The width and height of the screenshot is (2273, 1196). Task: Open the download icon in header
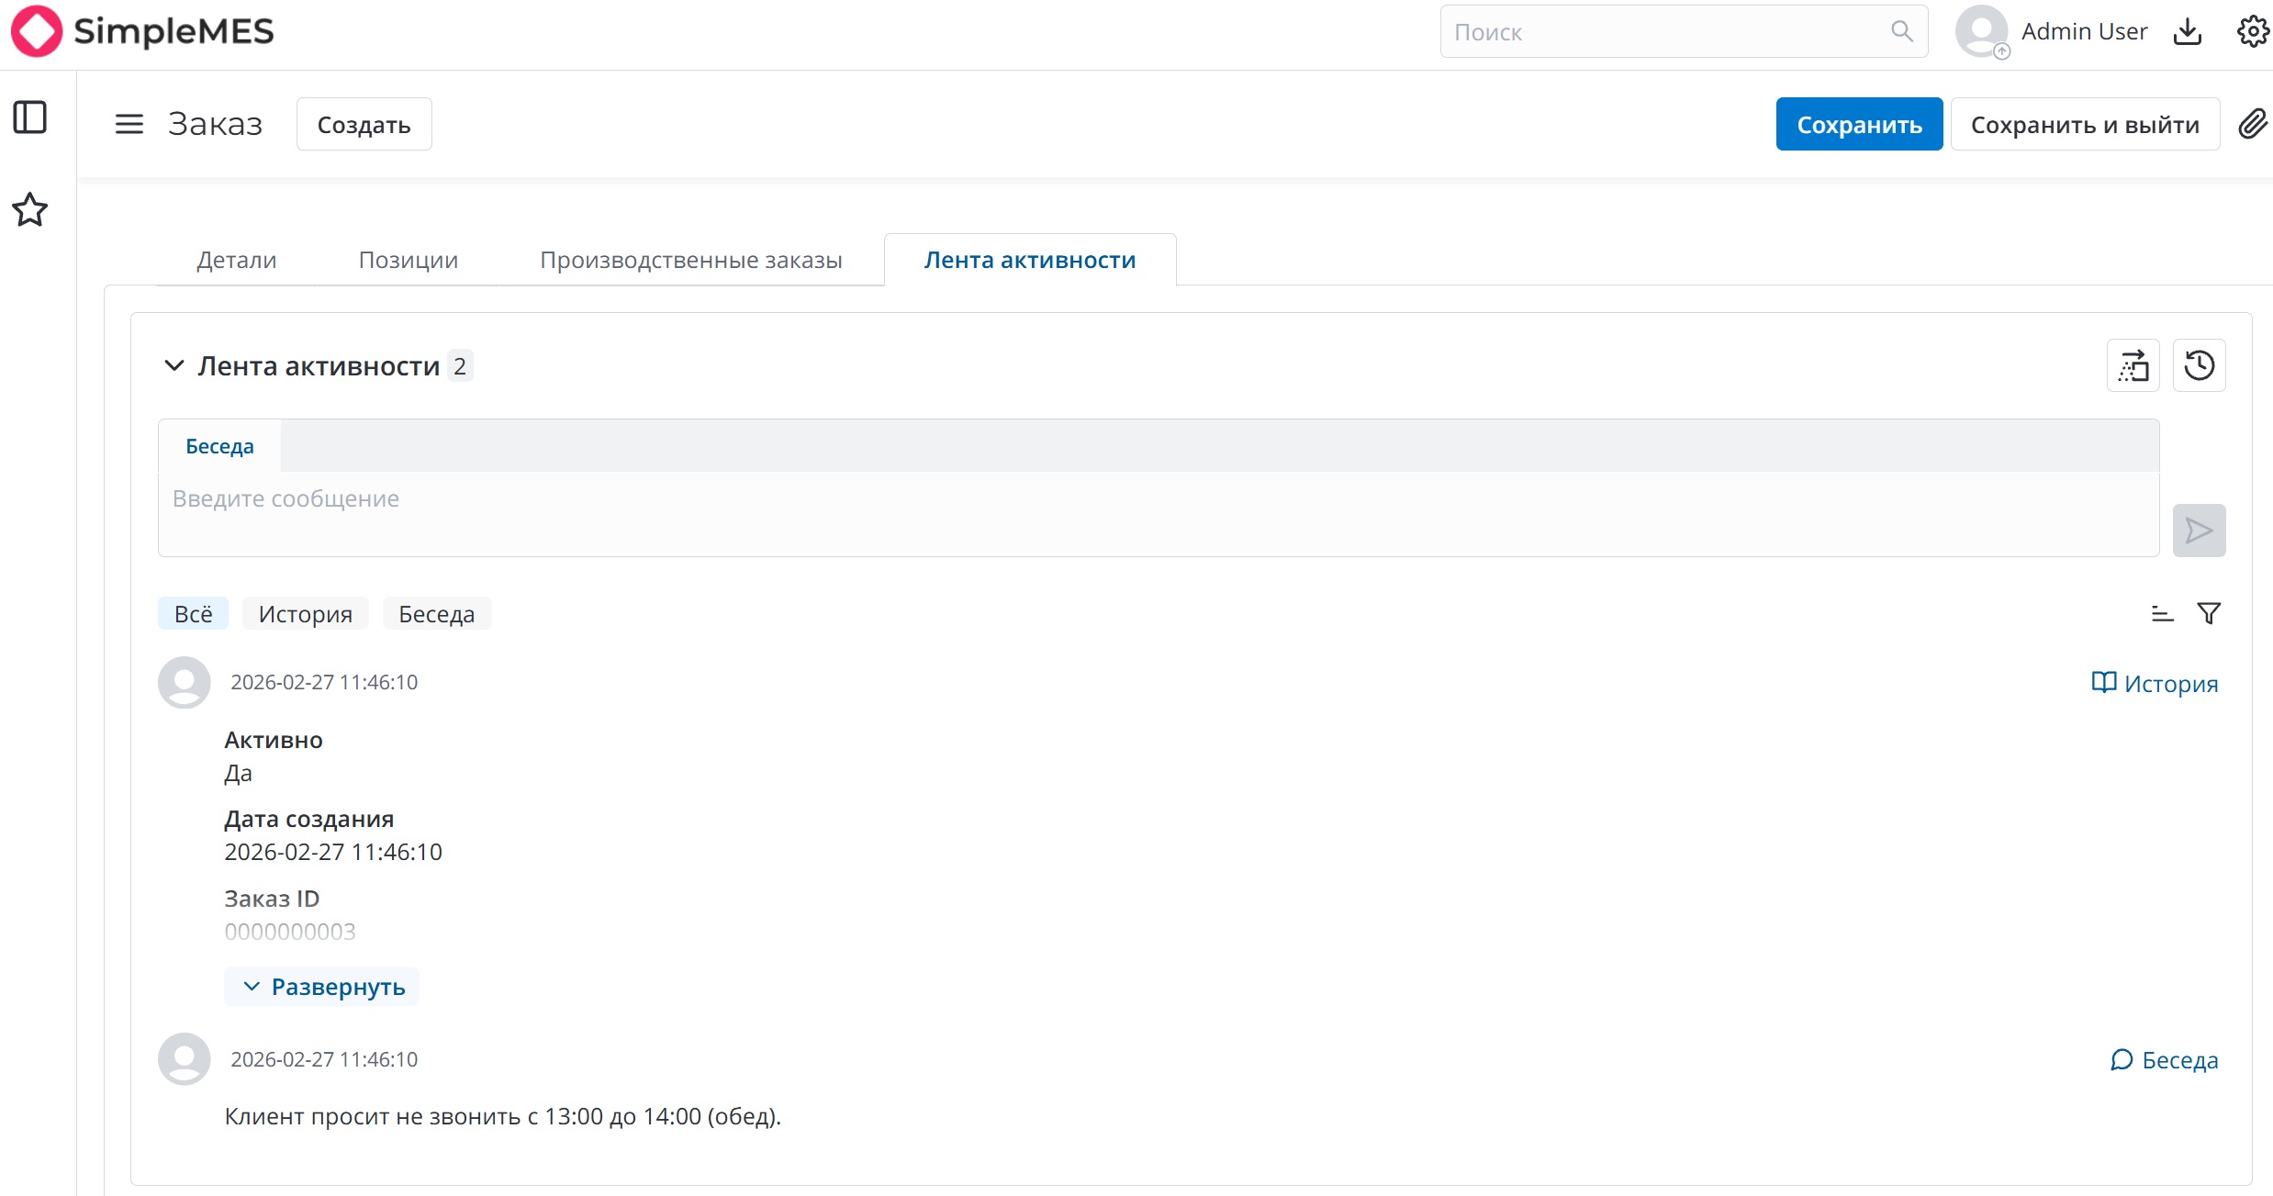click(2188, 32)
